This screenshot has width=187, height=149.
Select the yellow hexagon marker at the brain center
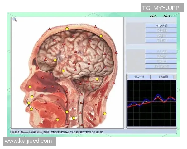(63, 71)
